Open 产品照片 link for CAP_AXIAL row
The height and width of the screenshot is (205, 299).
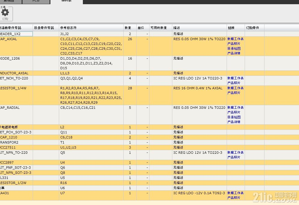click(234, 43)
